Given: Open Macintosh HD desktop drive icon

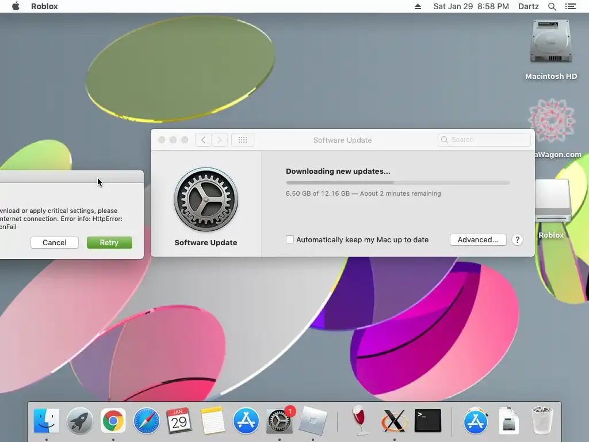Looking at the screenshot, I should [551, 42].
